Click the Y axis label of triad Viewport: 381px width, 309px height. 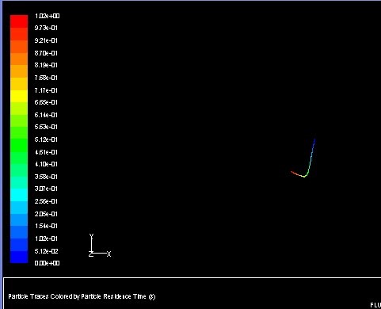91,236
